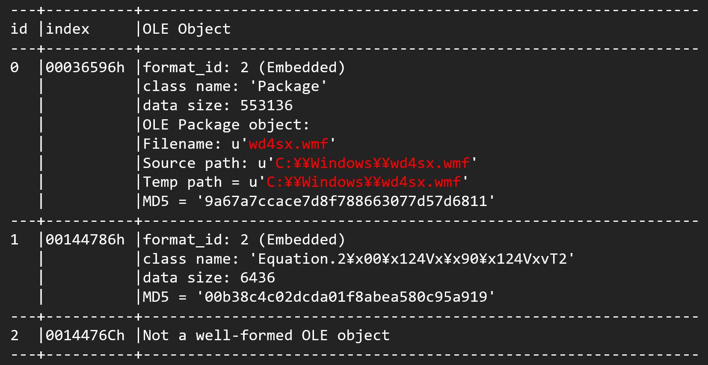
Task: Click index value 00036596h
Action: (x=85, y=68)
